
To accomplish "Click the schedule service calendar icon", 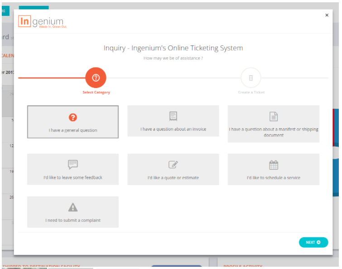I will click(274, 165).
